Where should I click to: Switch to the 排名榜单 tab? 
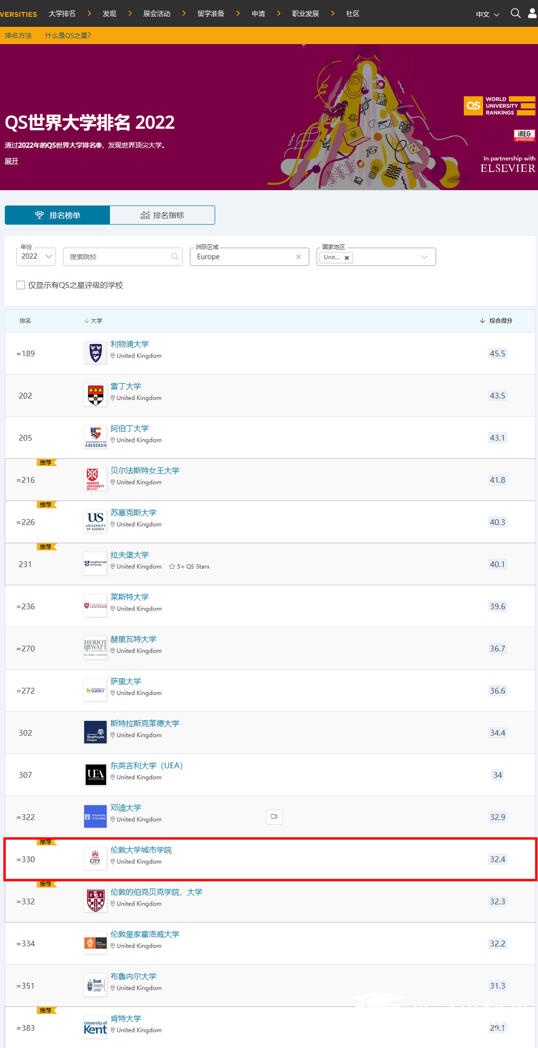coord(58,215)
